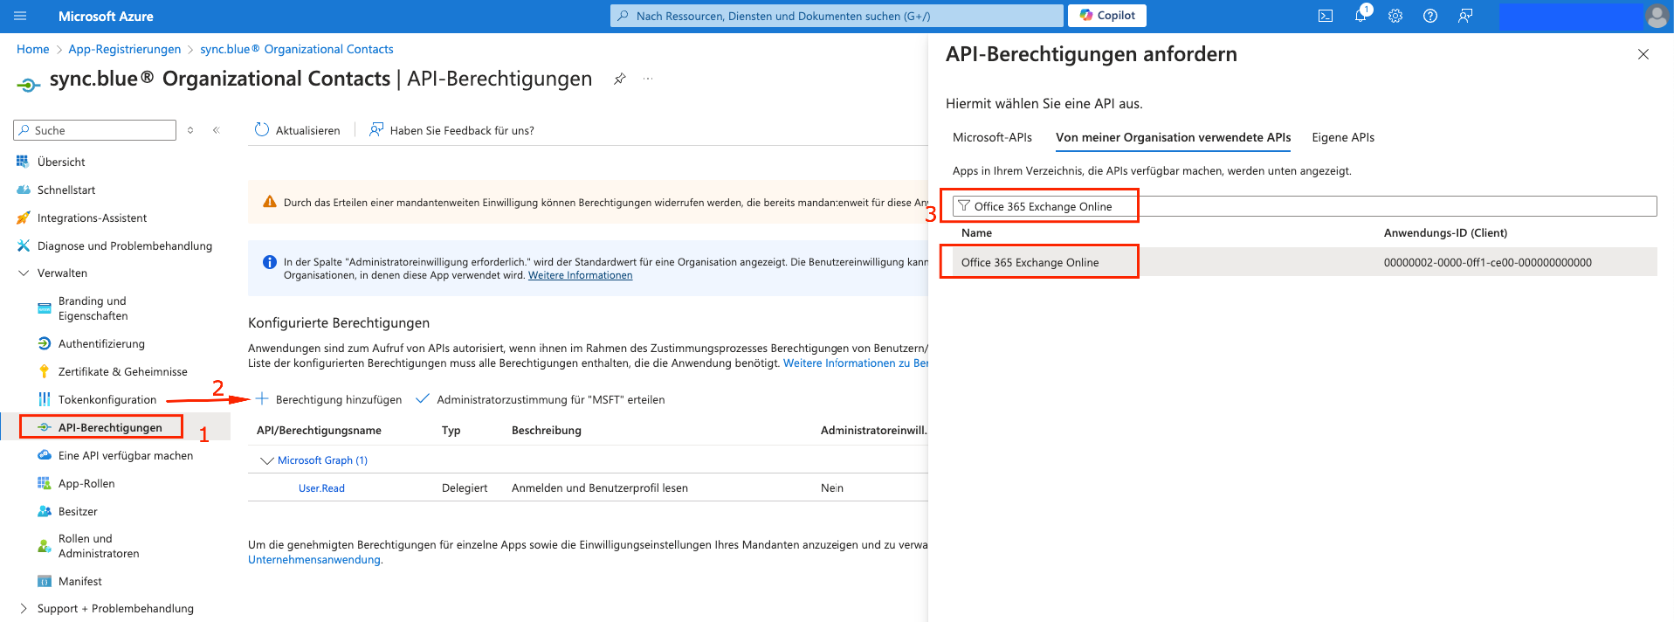1674x622 pixels.
Task: Click the Schnellstart cloud icon
Action: tap(23, 190)
